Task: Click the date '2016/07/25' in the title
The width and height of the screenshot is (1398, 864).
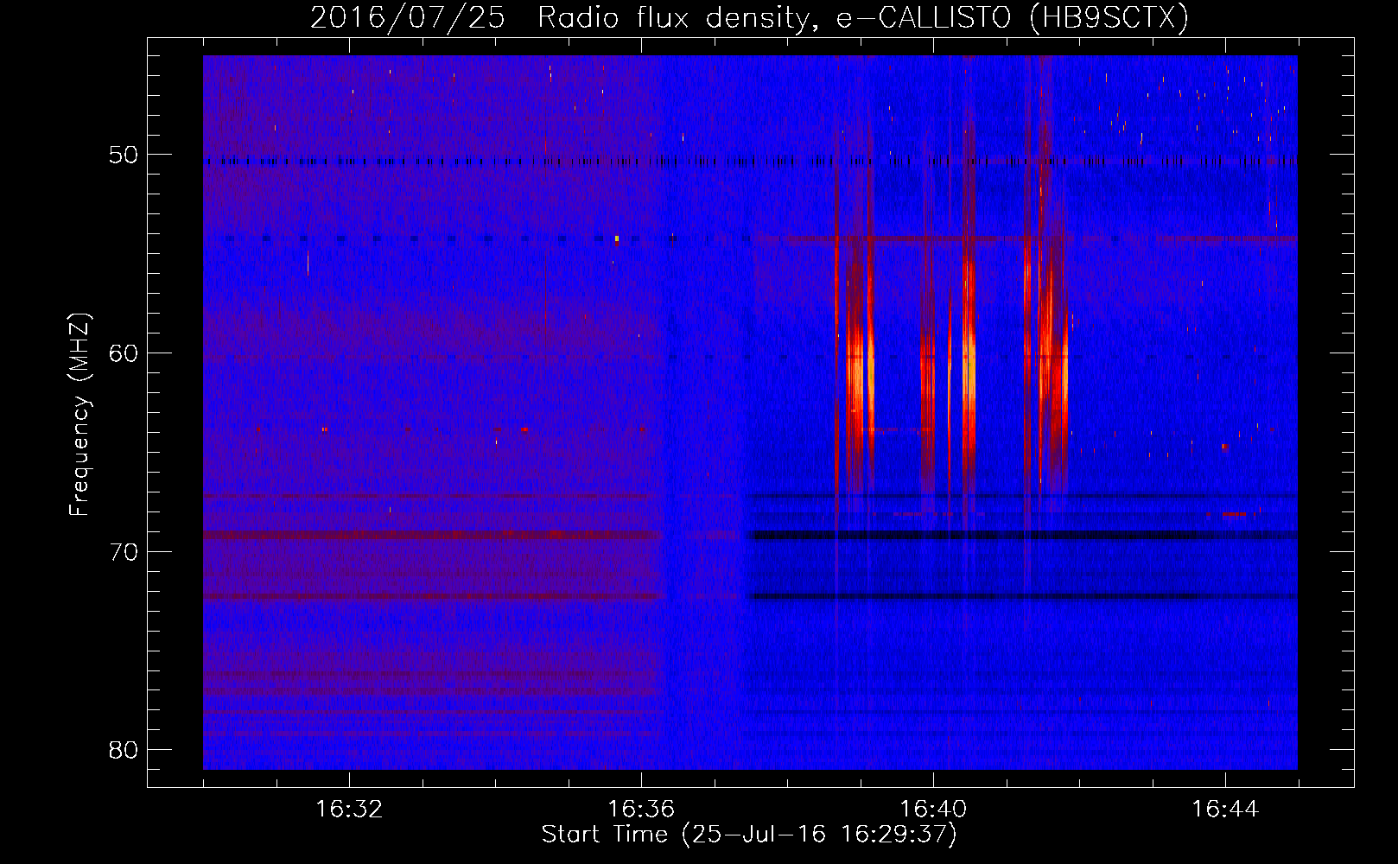Action: click(x=407, y=18)
